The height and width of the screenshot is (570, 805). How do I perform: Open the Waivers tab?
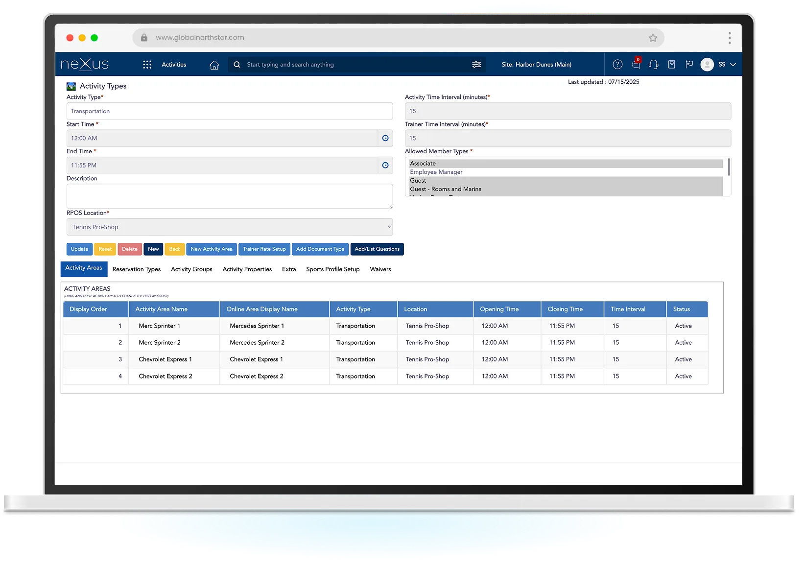pyautogui.click(x=380, y=269)
